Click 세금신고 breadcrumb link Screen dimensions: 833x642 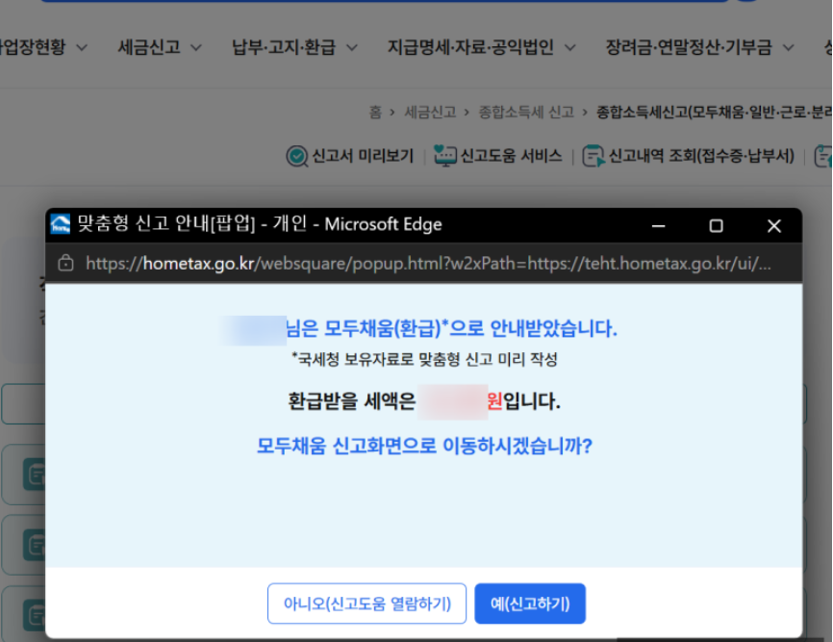point(430,113)
